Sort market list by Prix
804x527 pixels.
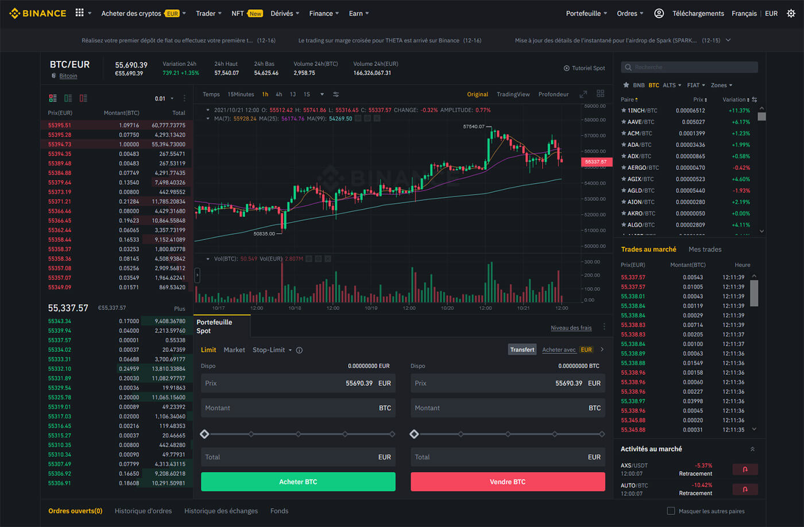(x=700, y=99)
